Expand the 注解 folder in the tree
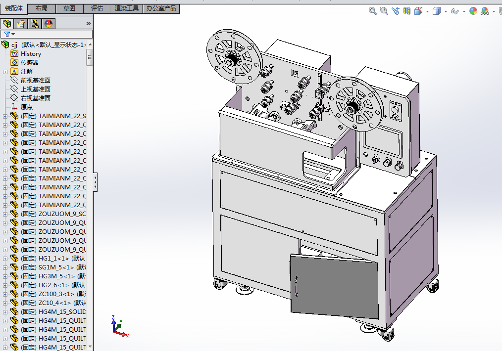This screenshot has width=502, height=351. coord(5,72)
